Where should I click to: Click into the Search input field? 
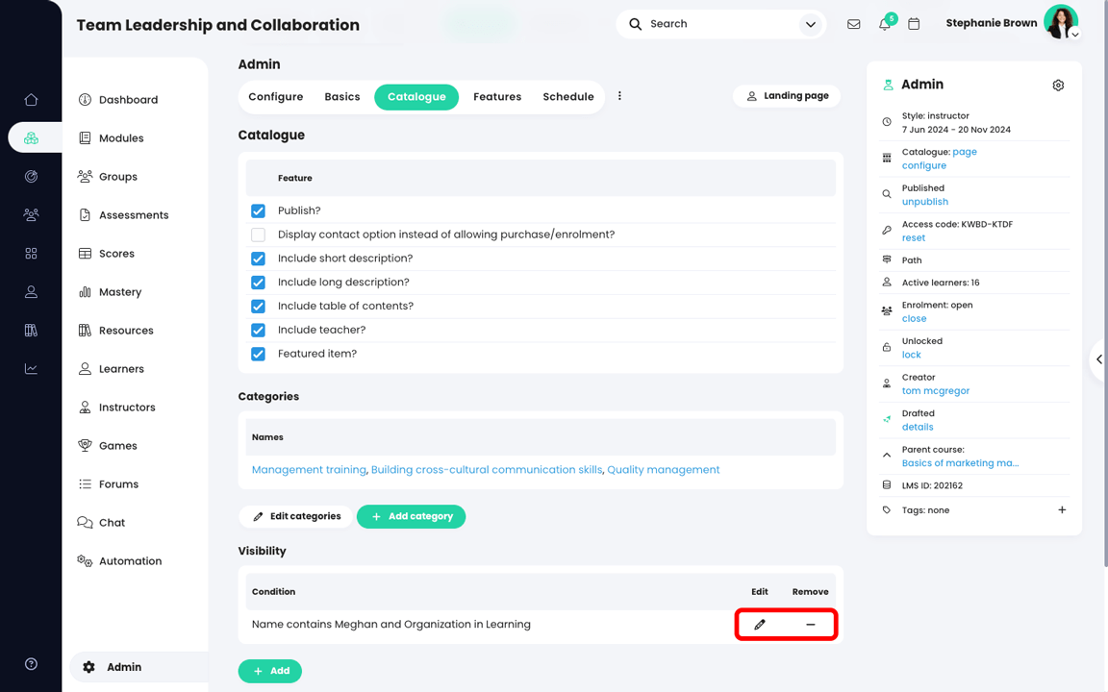tap(720, 24)
